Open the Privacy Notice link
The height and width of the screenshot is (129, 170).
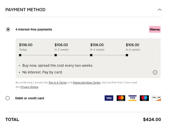click(x=29, y=87)
